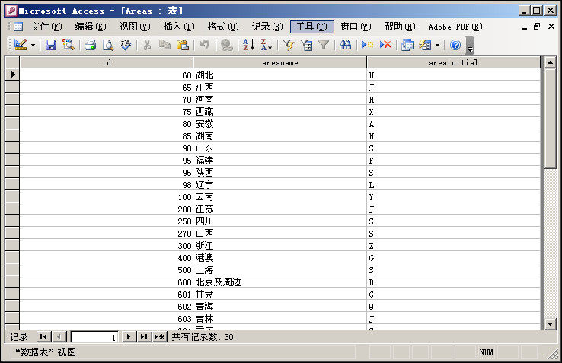Go to next record button
Screen dimensions: 562x363
(x=129, y=337)
